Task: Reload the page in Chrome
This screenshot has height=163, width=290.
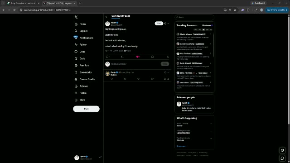Action: [x=14, y=10]
